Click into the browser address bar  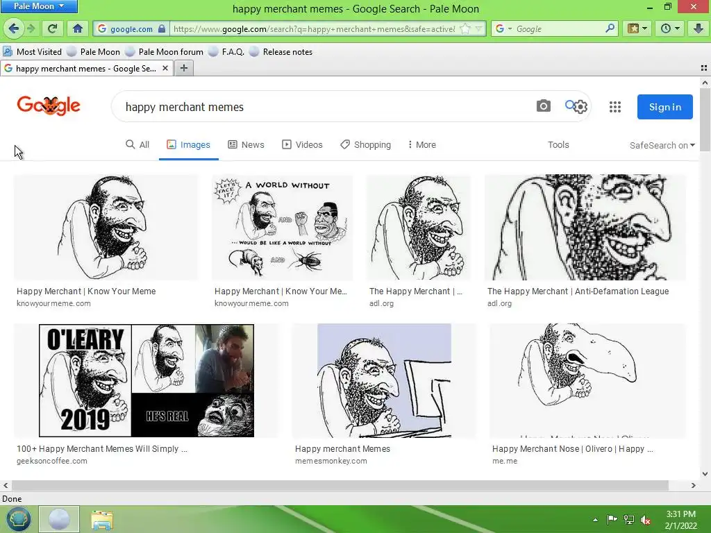pos(314,29)
